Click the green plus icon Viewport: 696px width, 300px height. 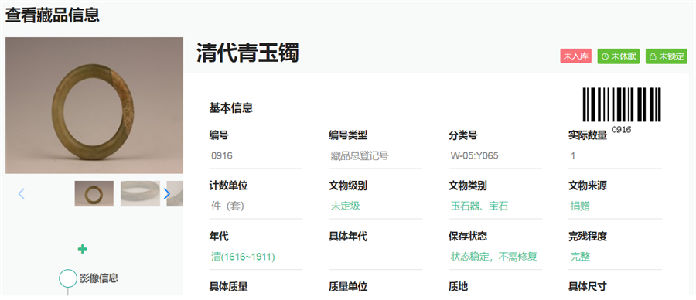(x=82, y=249)
